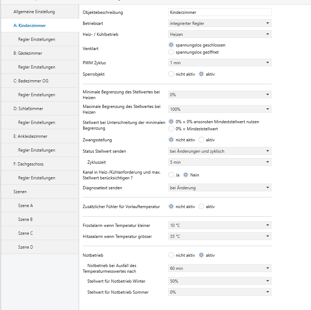The image size is (311, 310).
Task: Select 'spannungslos geöffnet' Ventilart option
Action: tap(171, 52)
